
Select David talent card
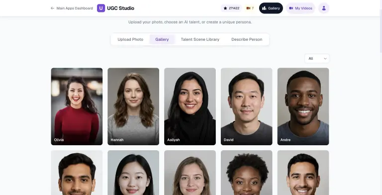tap(247, 106)
